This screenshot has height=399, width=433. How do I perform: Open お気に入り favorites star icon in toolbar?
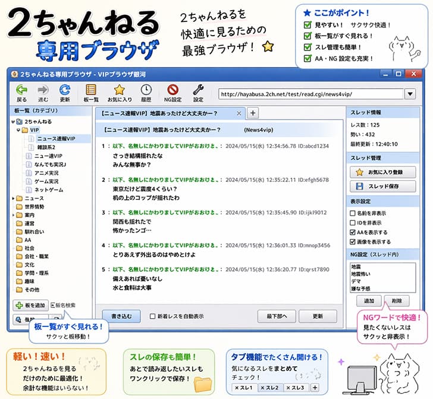click(x=120, y=90)
